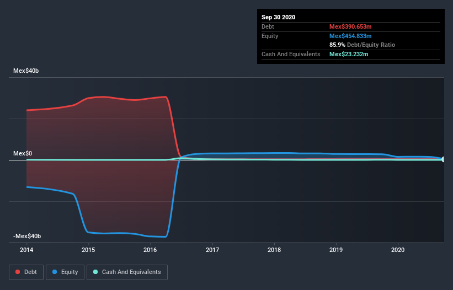
Task: Select the 2015 x-axis label
Action: [88, 250]
